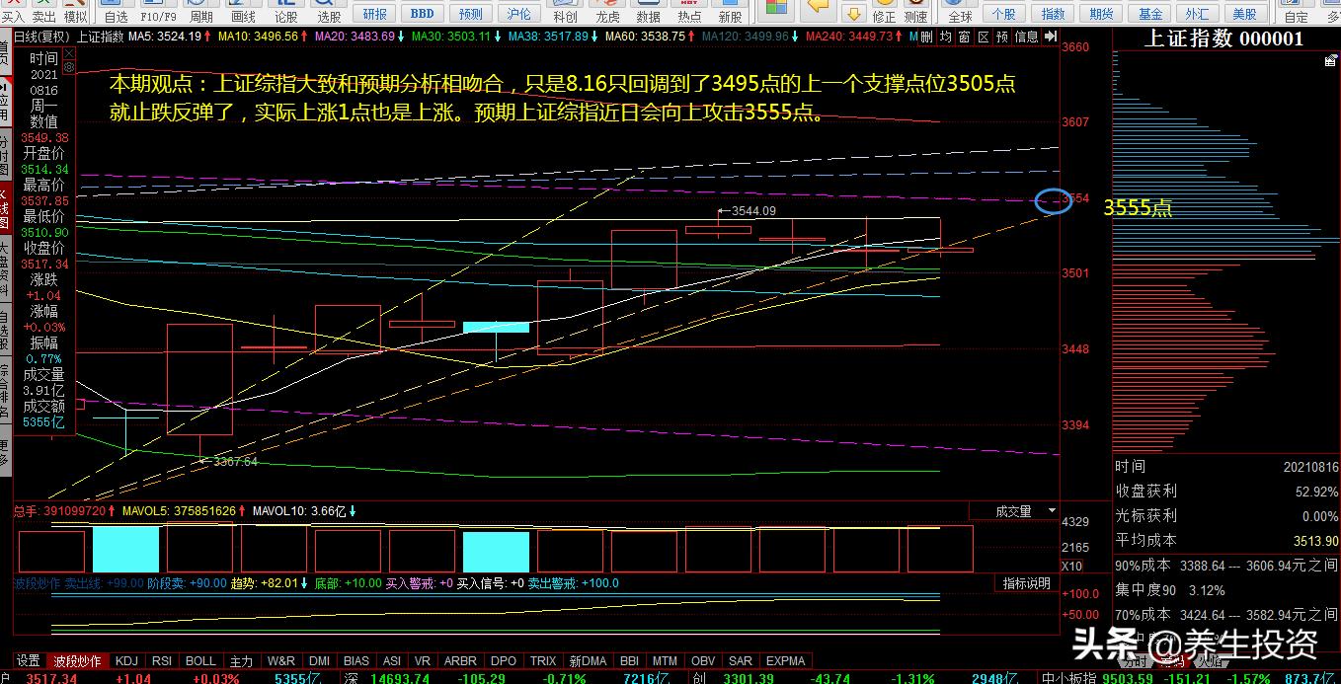
Task: Click the 设置 settings tab
Action: (x=29, y=660)
